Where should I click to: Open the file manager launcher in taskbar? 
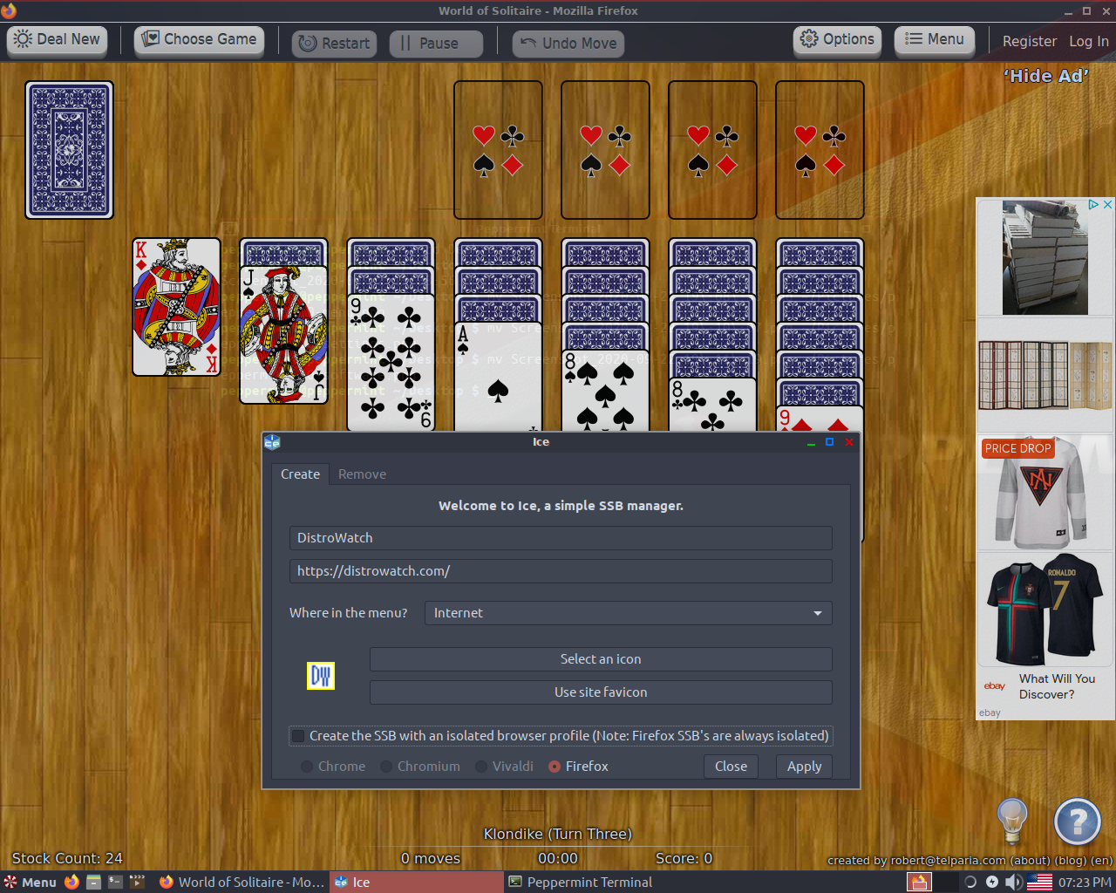[93, 882]
